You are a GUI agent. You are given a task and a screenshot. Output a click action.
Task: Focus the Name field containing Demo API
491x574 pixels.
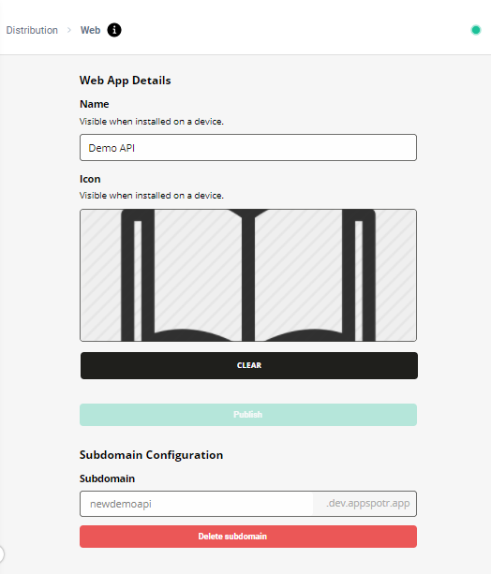[248, 148]
